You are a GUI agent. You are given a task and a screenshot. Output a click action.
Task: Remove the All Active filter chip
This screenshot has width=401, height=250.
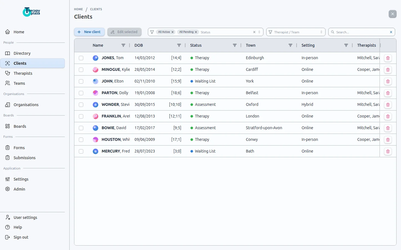(x=173, y=32)
